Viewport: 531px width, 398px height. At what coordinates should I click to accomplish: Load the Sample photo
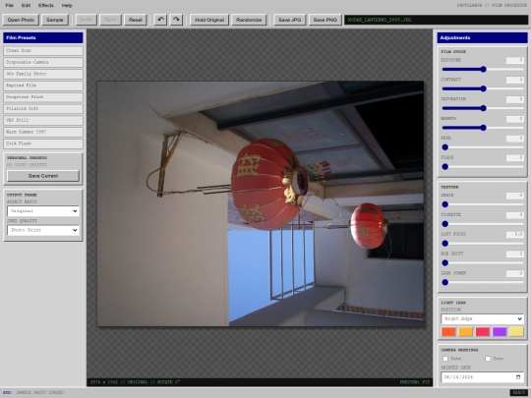[x=55, y=20]
